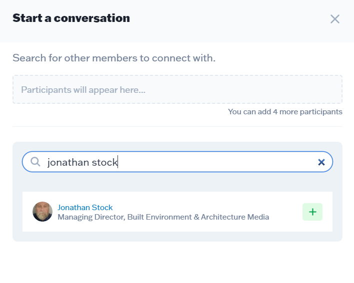Image resolution: width=354 pixels, height=283 pixels.
Task: Click the word 'jonathan' in the search box
Action: [68, 162]
